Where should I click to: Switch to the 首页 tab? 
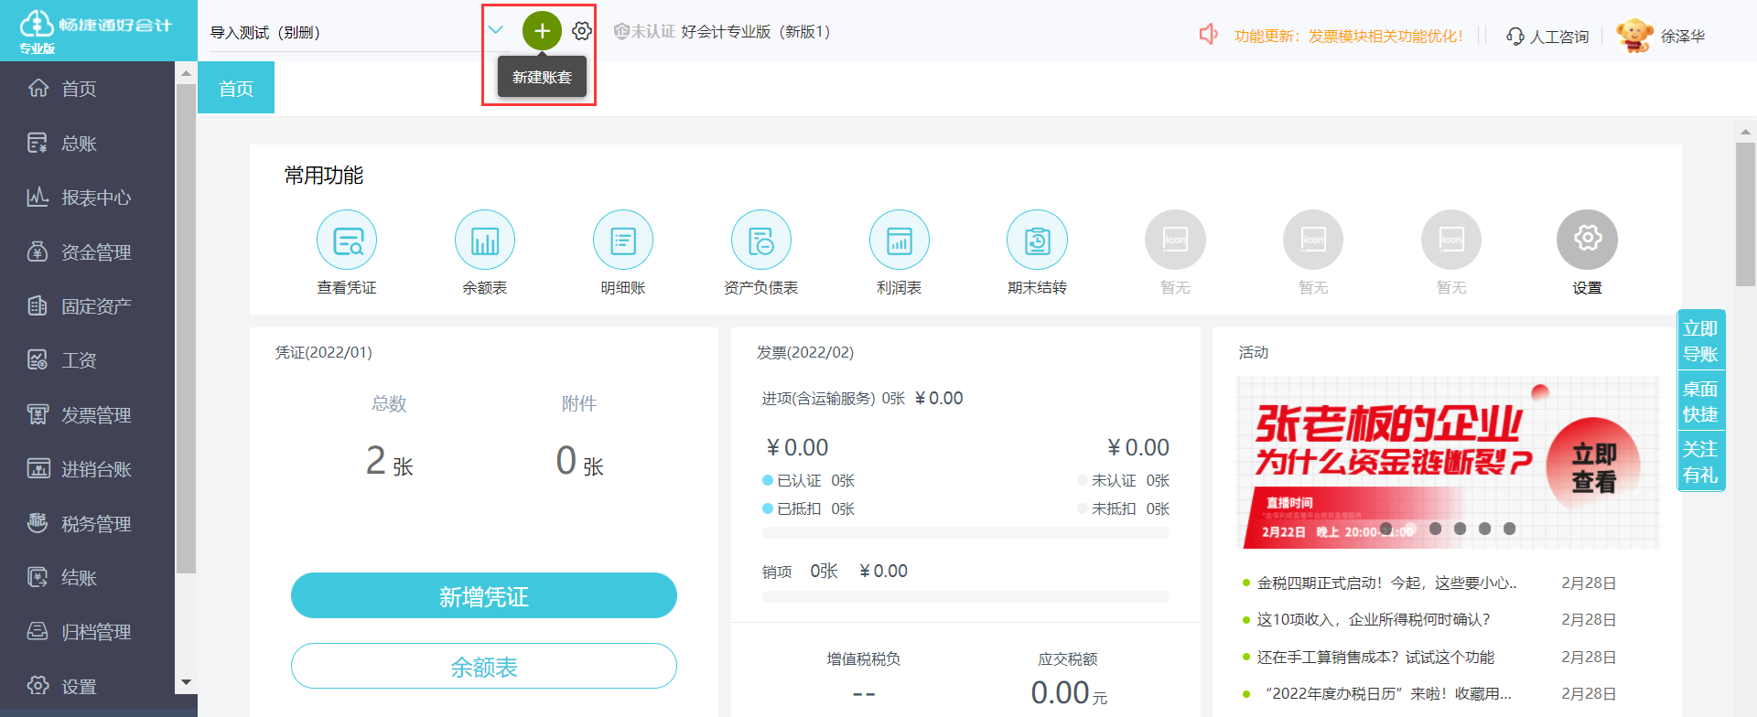click(x=236, y=88)
